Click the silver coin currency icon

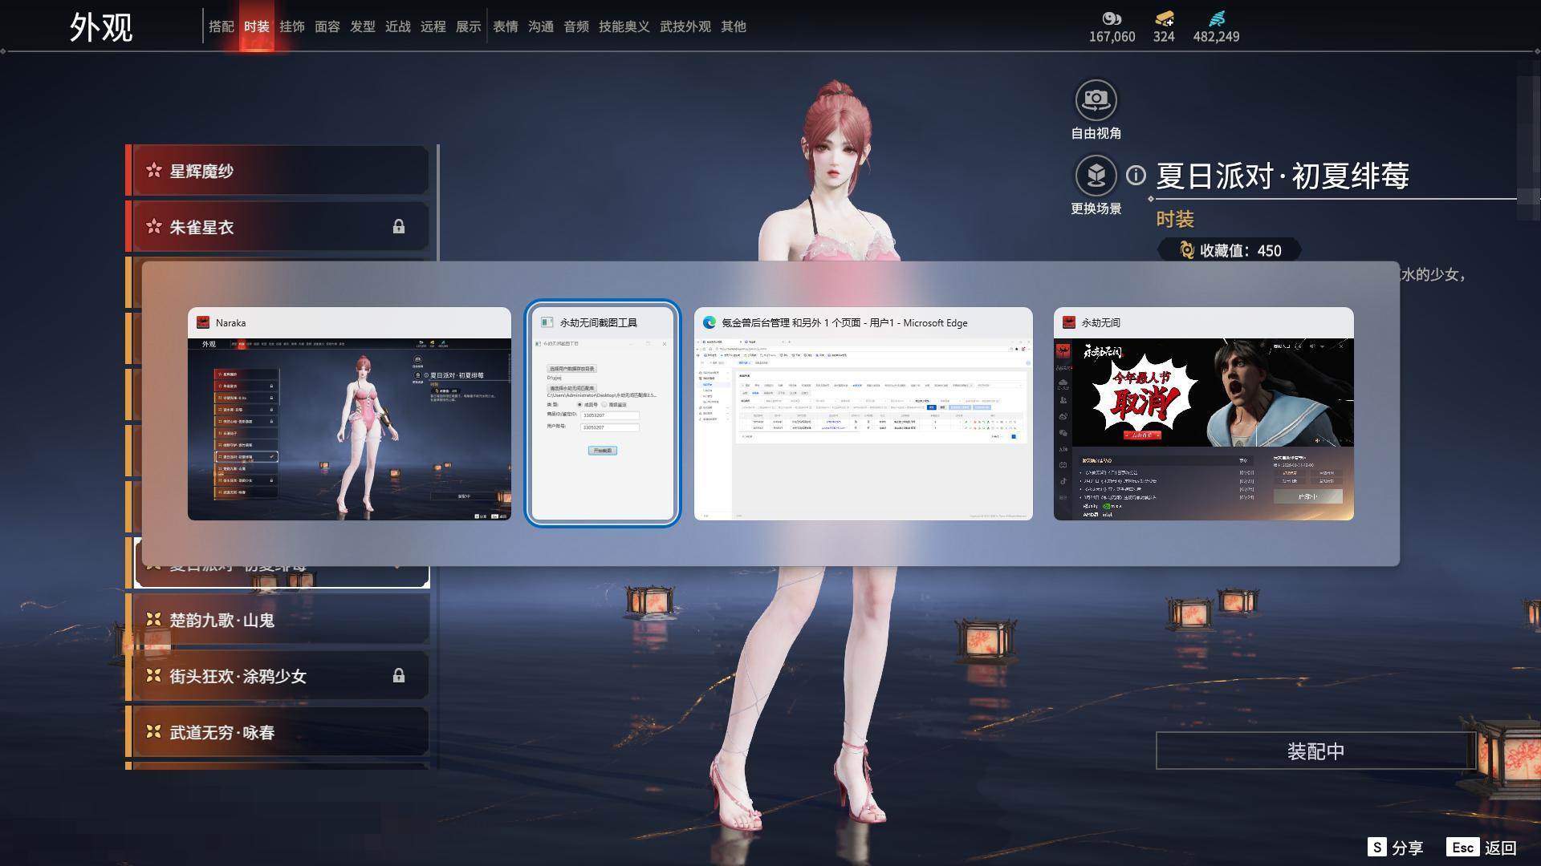click(x=1112, y=18)
